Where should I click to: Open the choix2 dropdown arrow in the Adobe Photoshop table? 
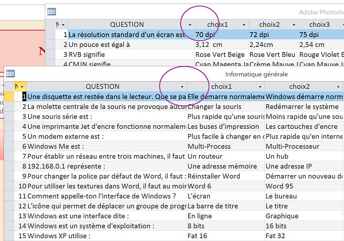pos(294,25)
